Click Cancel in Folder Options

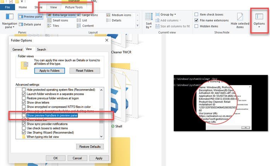[77, 158]
